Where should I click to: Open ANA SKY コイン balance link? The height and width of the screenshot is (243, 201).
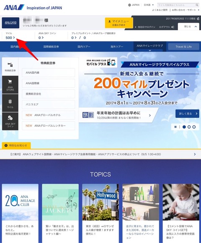(x=41, y=38)
